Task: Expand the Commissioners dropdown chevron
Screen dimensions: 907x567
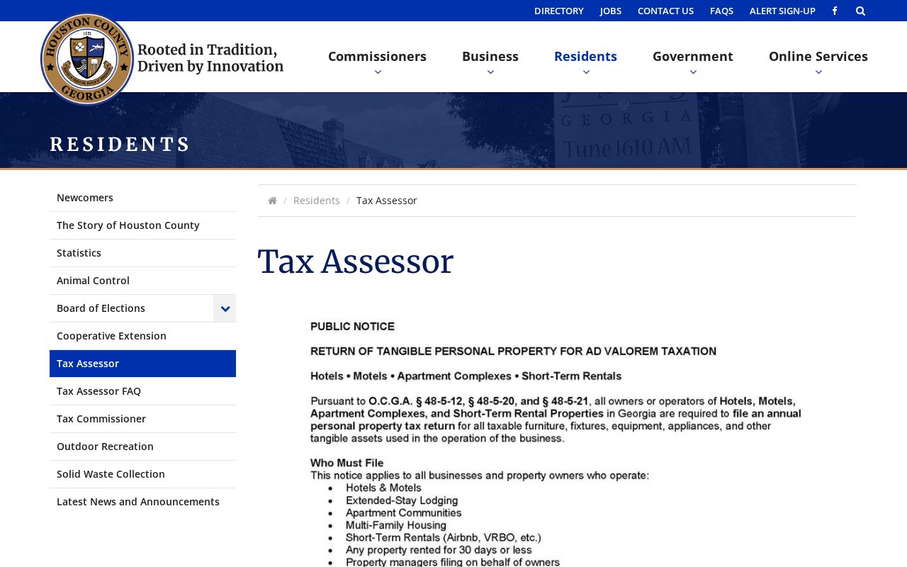Action: (378, 72)
